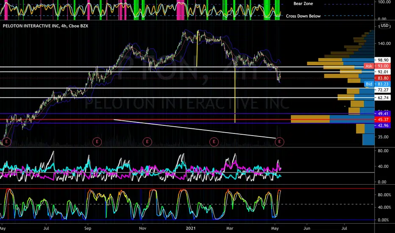Click the Mar date label on time axis
The width and height of the screenshot is (395, 233).
tap(230, 228)
